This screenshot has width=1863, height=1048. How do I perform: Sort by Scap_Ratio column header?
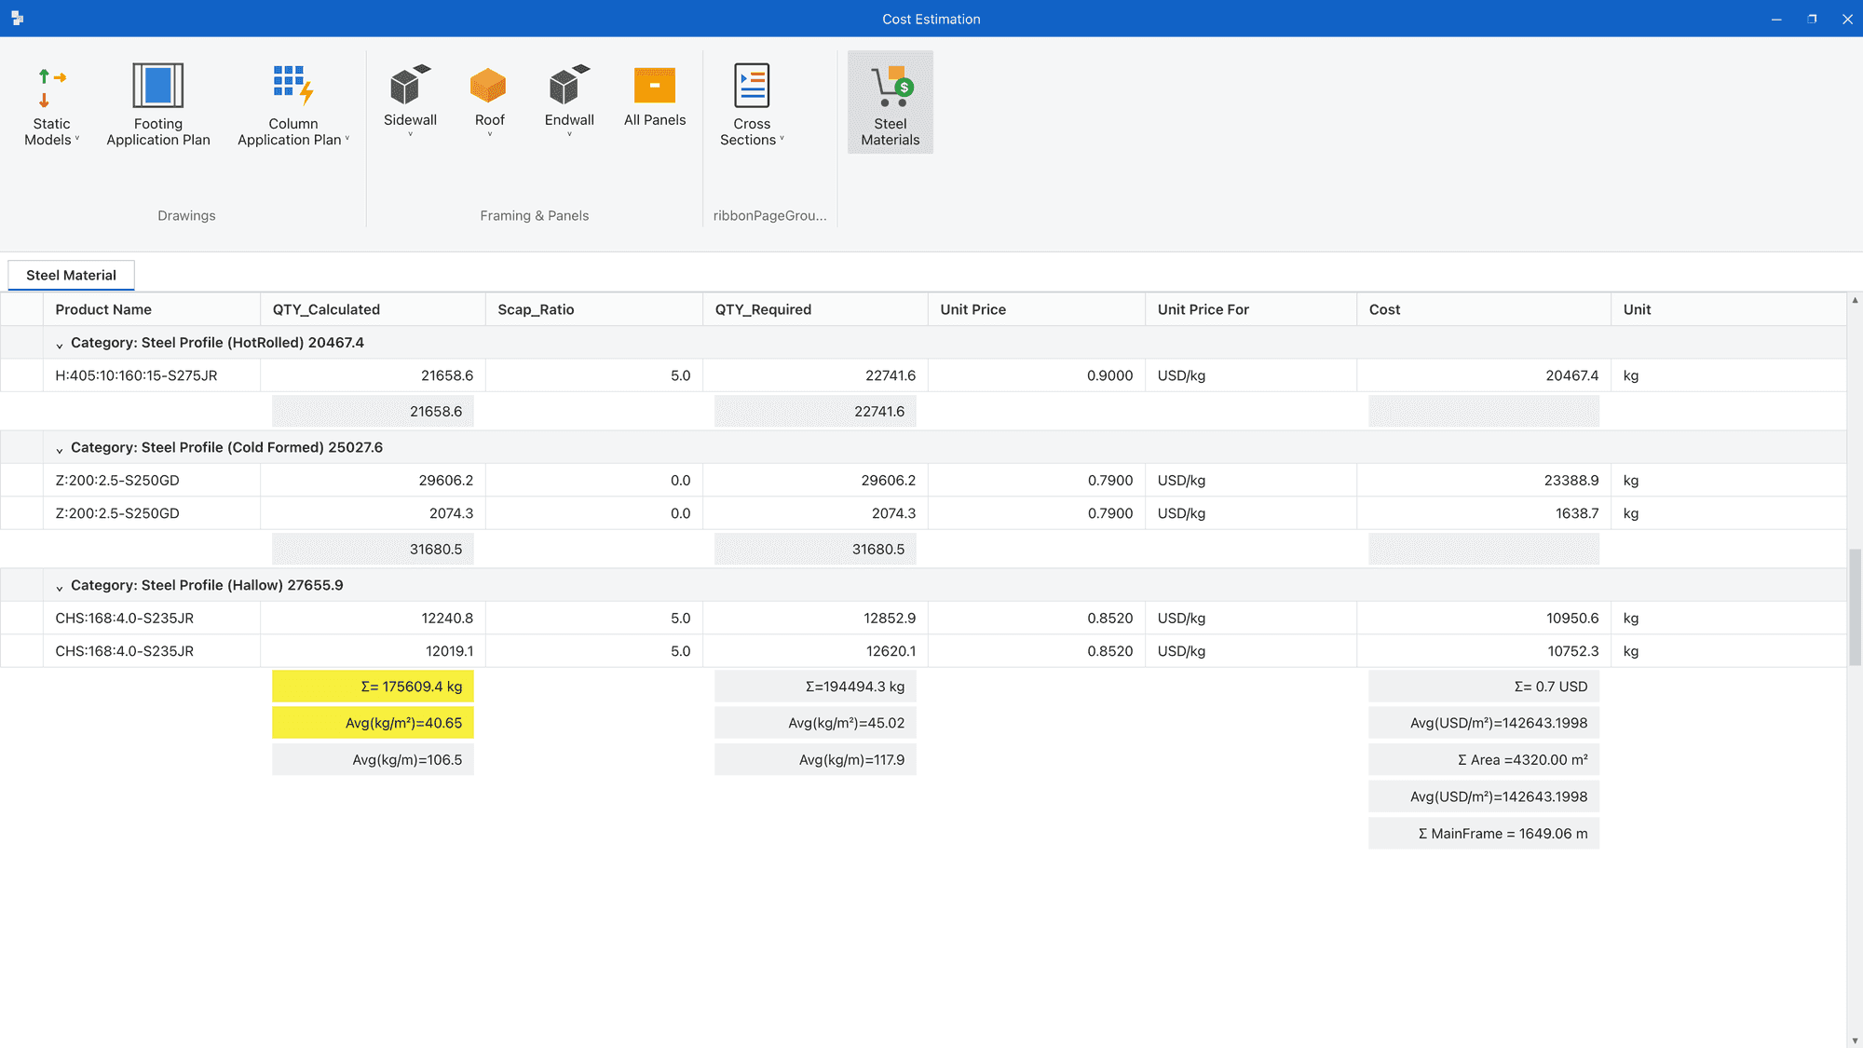click(x=594, y=309)
